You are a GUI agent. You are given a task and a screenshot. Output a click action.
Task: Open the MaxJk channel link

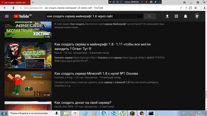(58, 53)
